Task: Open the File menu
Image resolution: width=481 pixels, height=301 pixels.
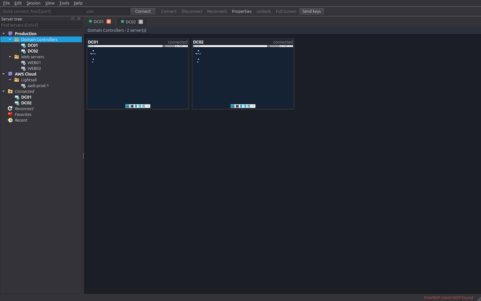Action: click(6, 3)
